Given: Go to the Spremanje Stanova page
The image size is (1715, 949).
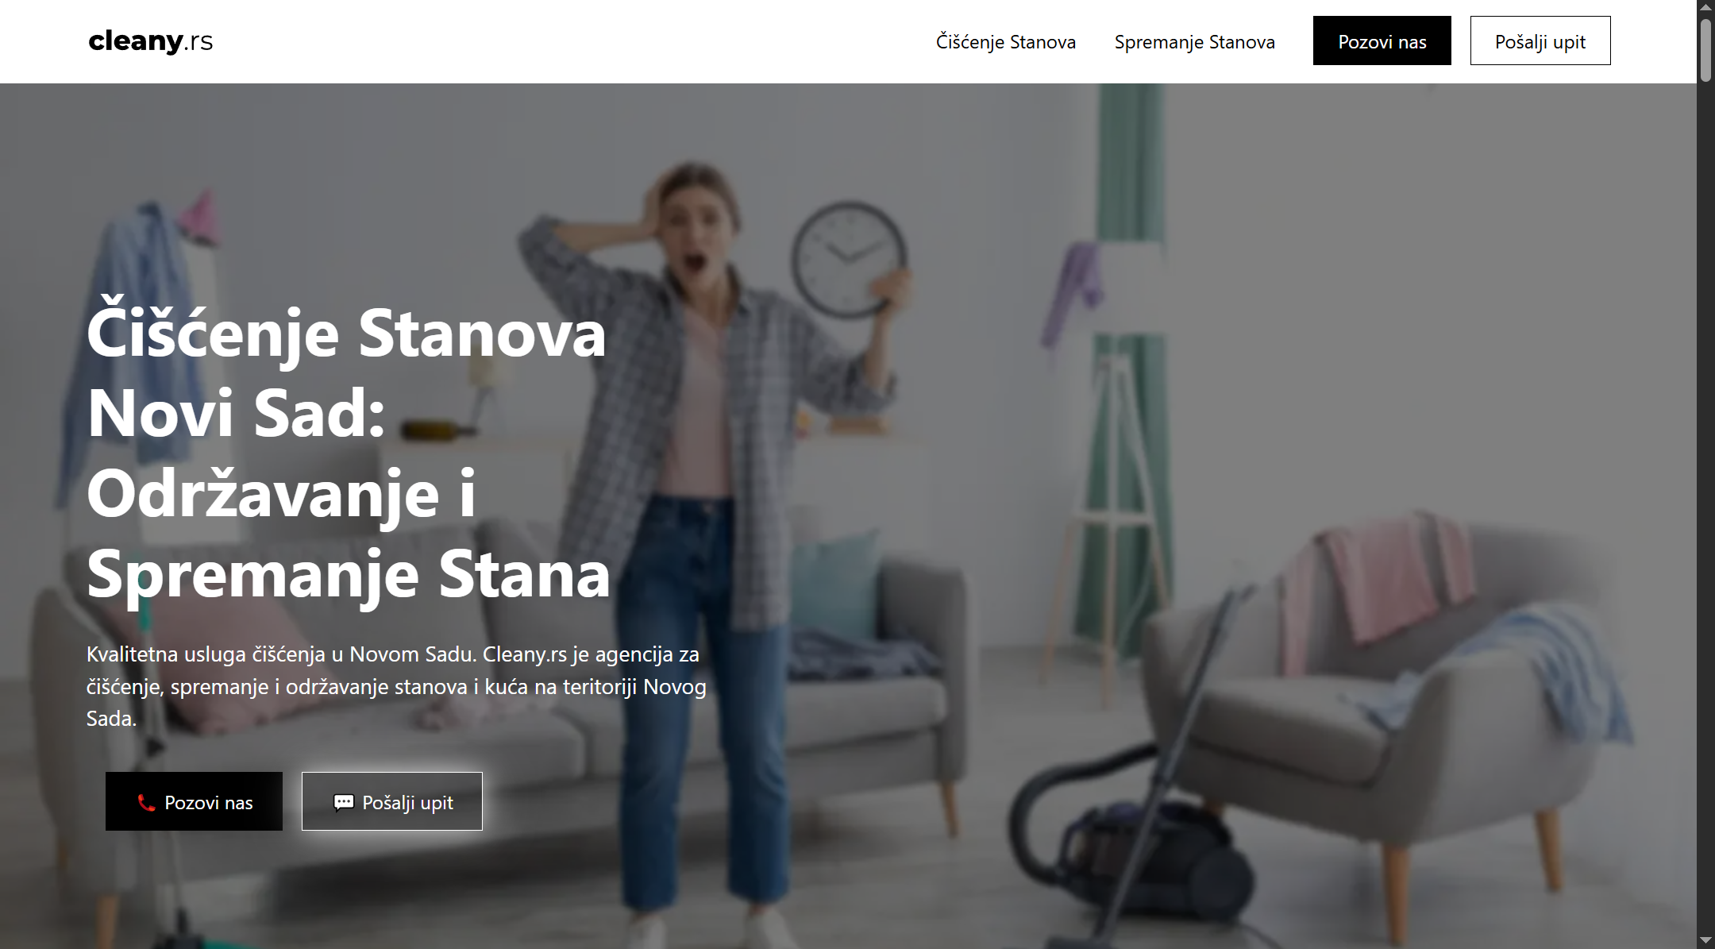Looking at the screenshot, I should 1194,41.
